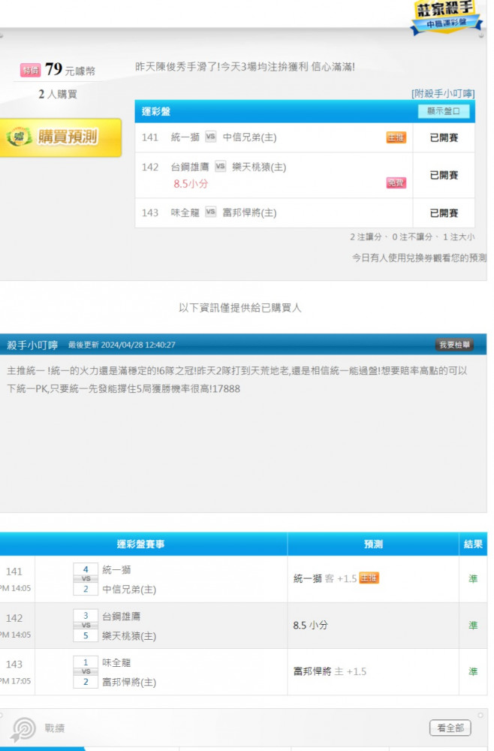The height and width of the screenshot is (751, 494).
Task: Select the 8.5小分 pick under game 142
Action: click(x=191, y=184)
